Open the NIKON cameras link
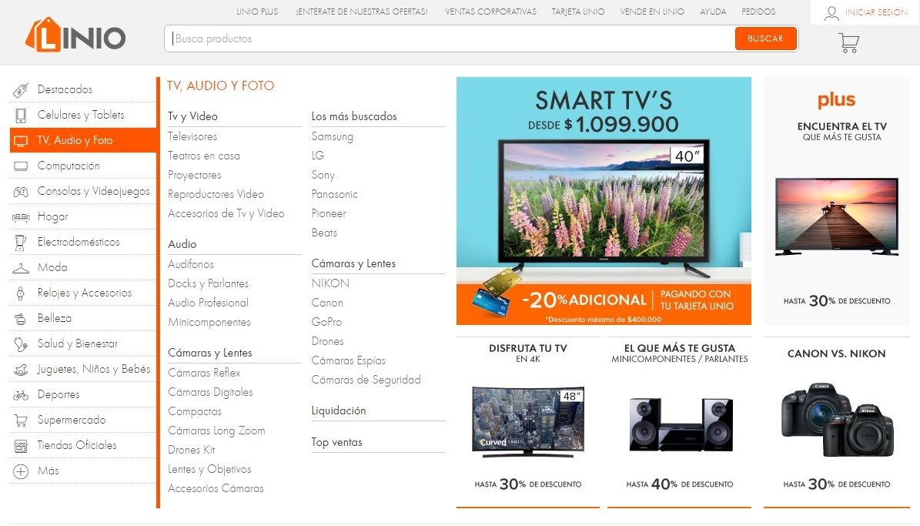 [x=330, y=283]
